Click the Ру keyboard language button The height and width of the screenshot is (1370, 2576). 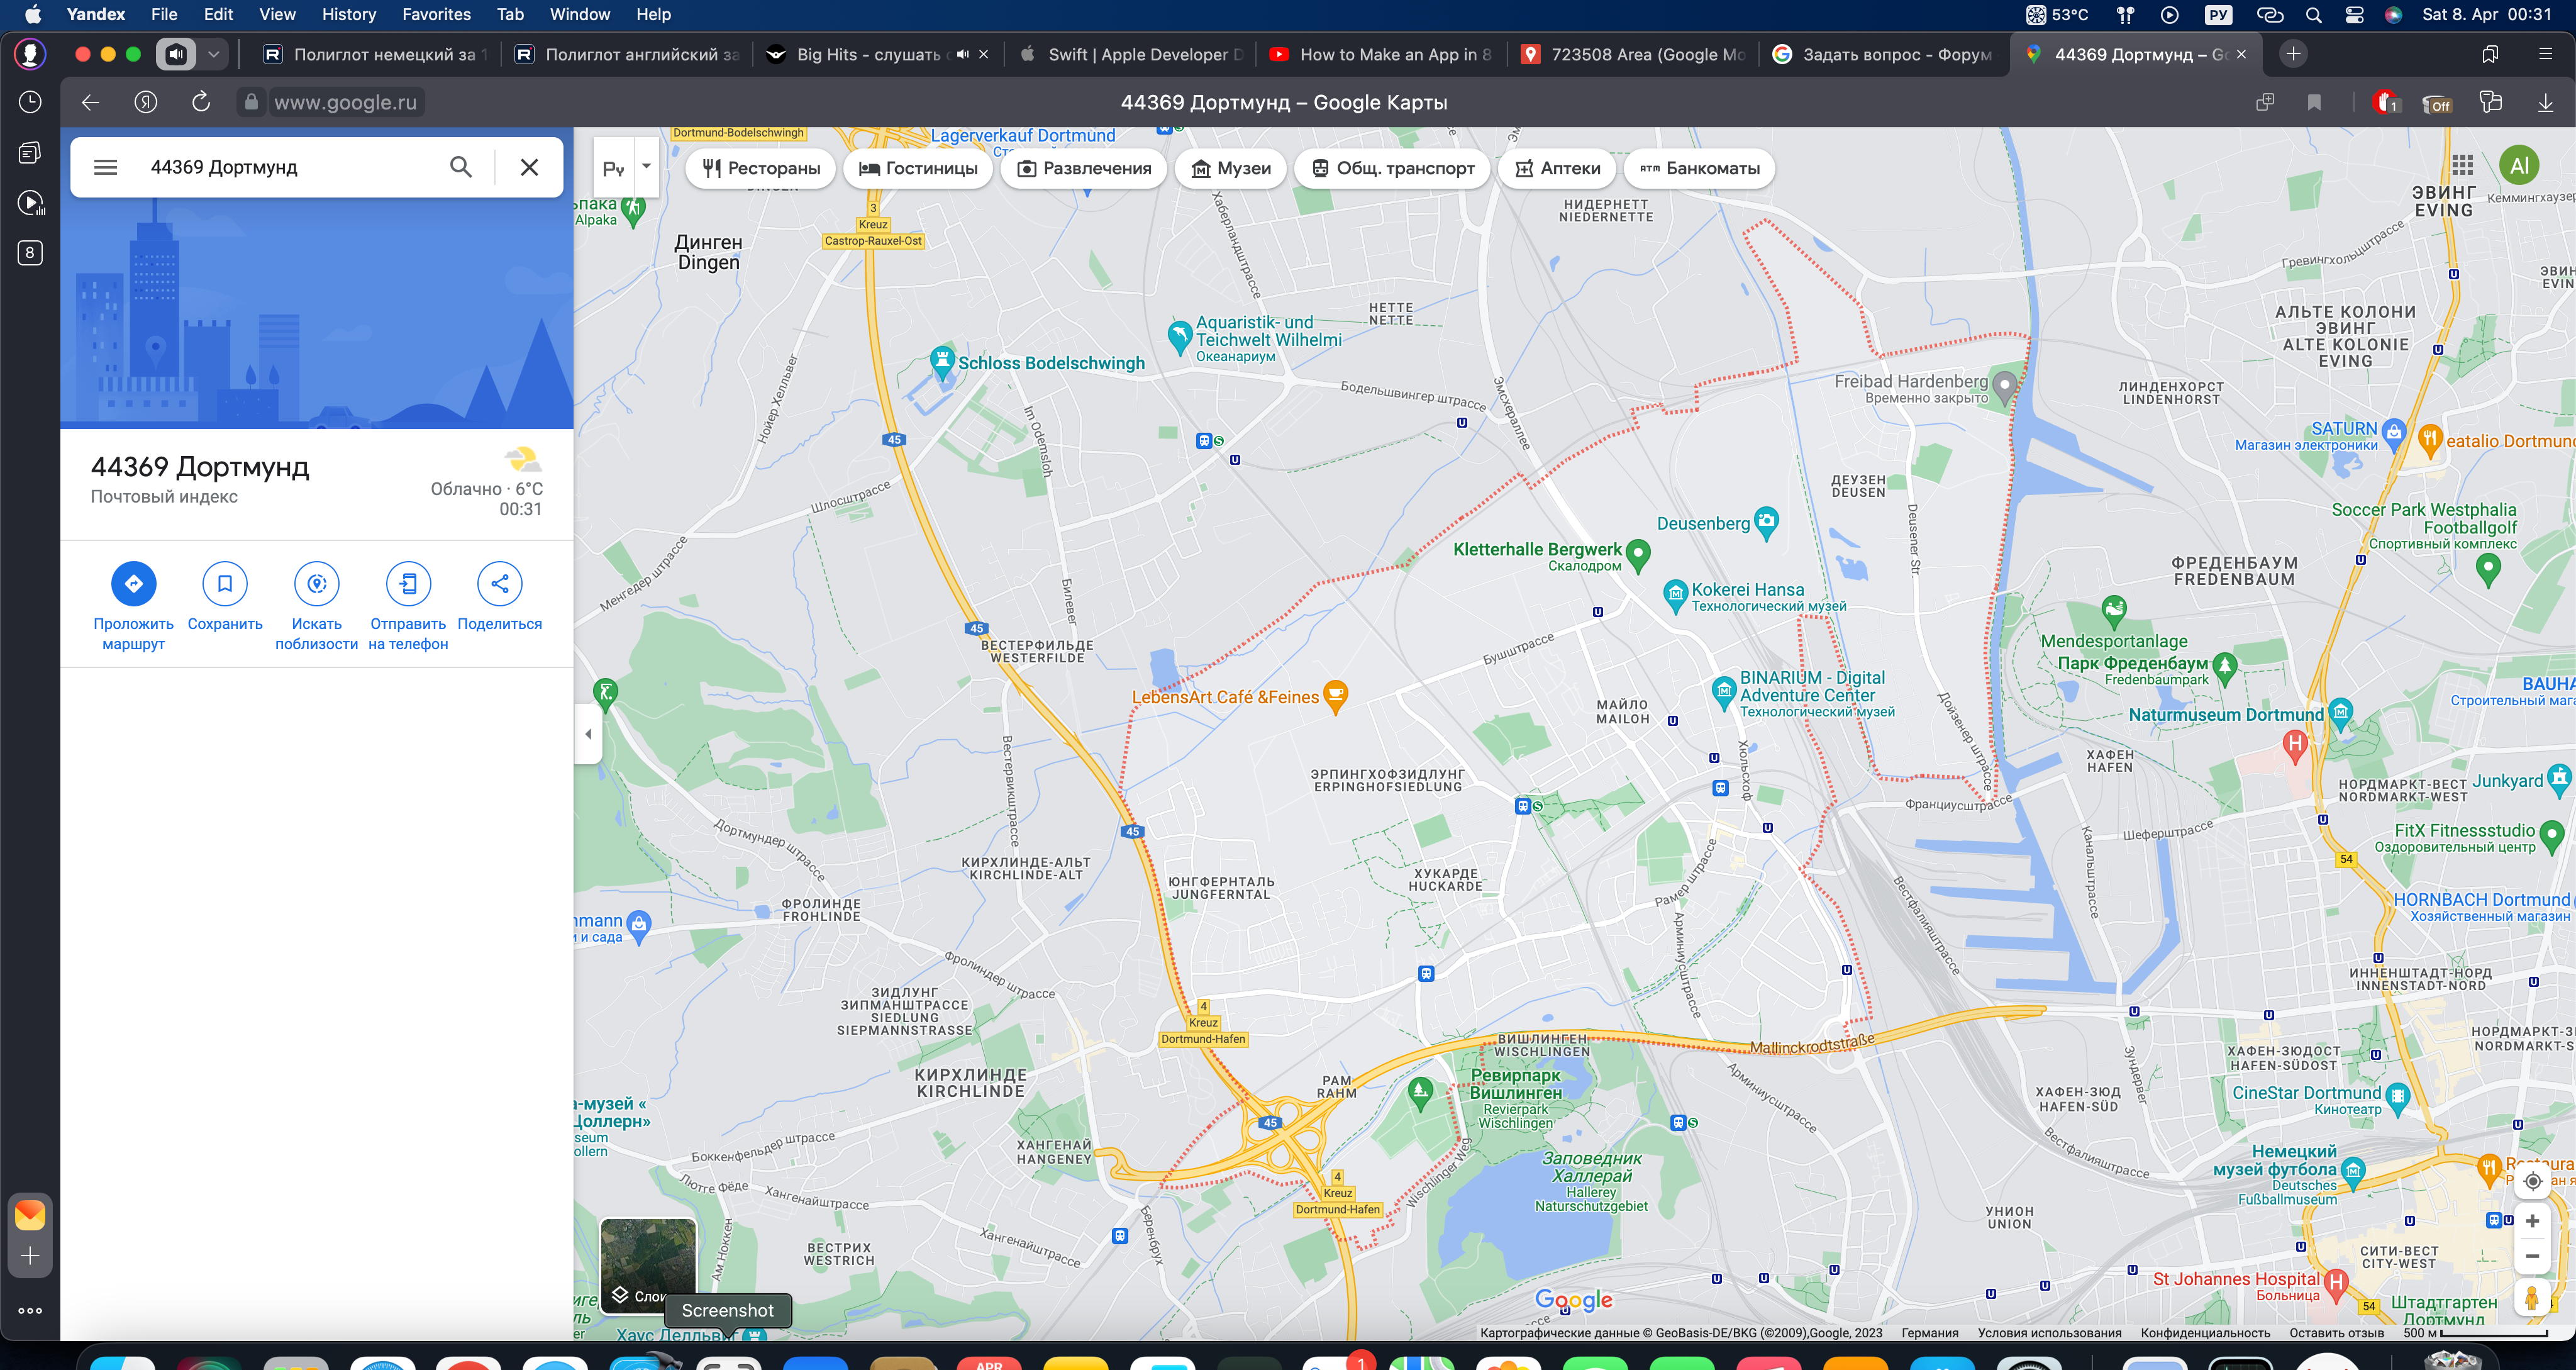pos(614,168)
